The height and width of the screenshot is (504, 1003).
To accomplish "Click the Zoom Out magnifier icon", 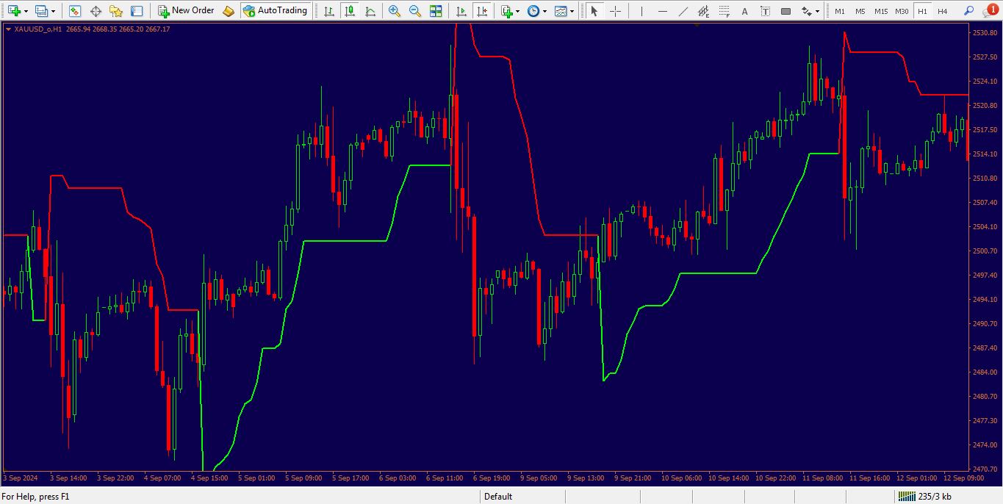I will (415, 11).
